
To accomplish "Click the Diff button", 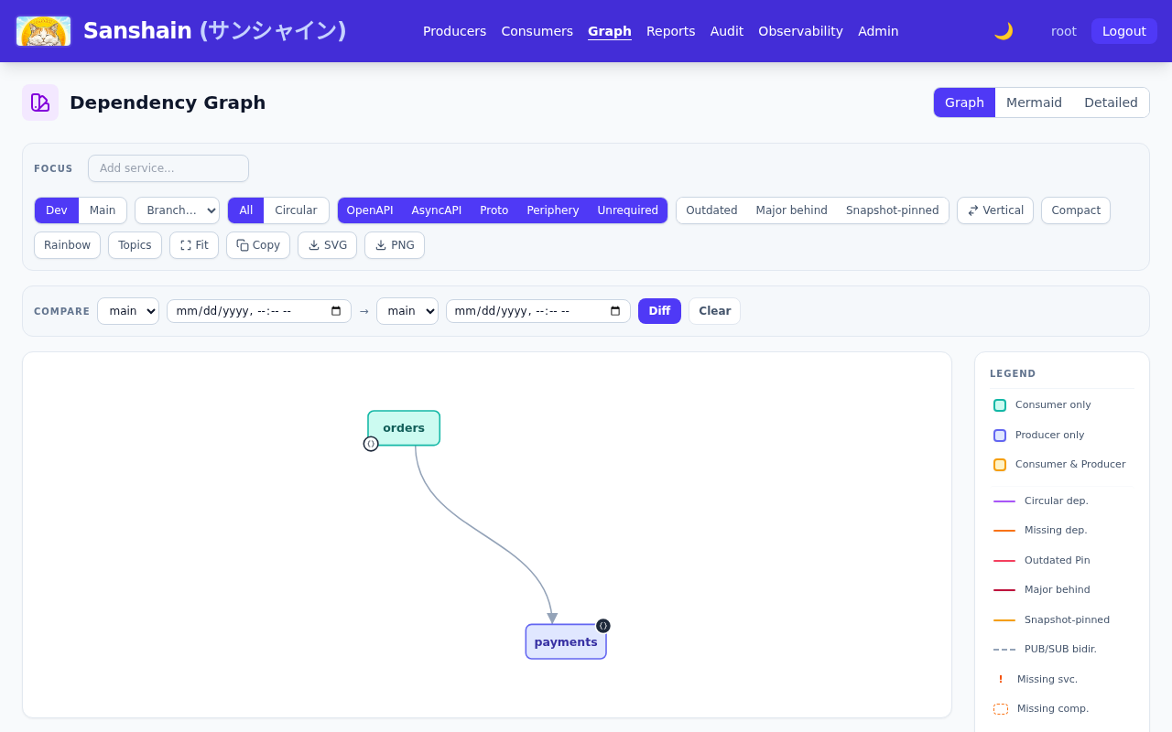I will coord(659,311).
